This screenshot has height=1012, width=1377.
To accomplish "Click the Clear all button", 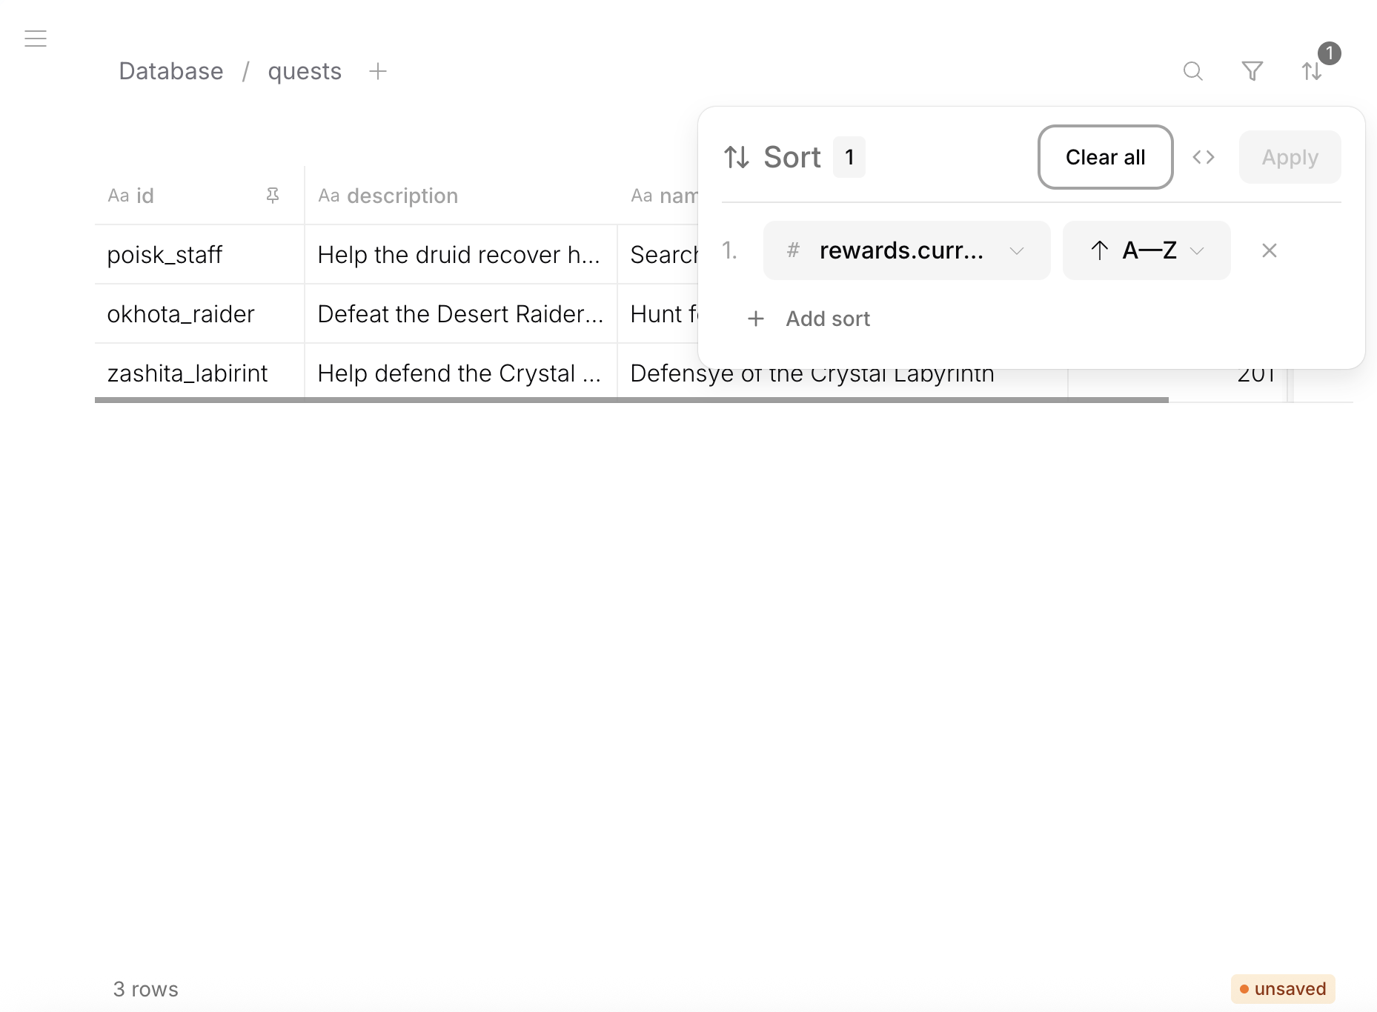I will (1105, 157).
